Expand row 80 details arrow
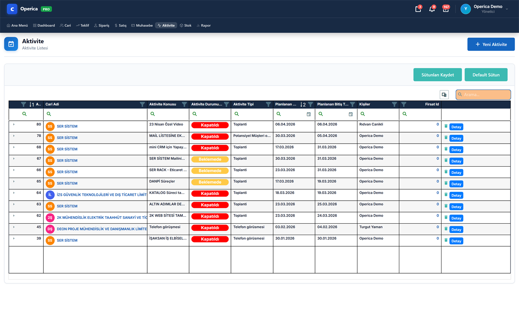 point(14,124)
